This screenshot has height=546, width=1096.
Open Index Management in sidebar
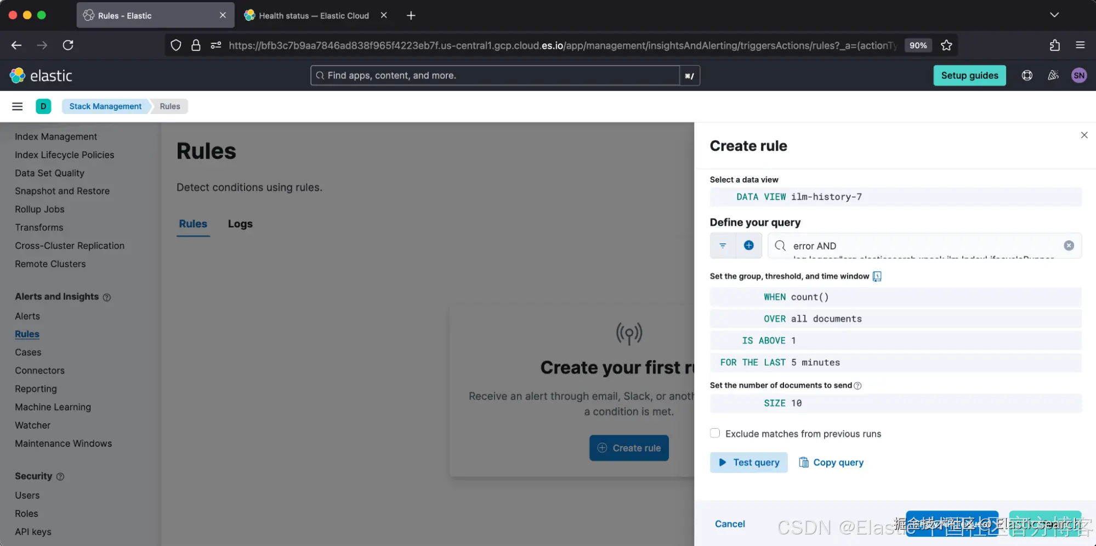coord(56,136)
